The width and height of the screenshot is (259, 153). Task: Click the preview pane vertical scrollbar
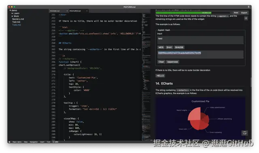251,82
